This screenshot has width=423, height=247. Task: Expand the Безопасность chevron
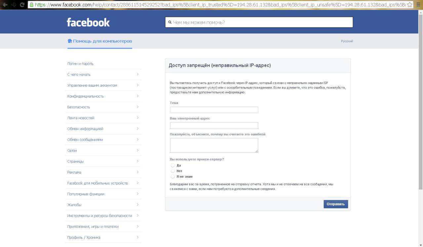tap(137, 107)
